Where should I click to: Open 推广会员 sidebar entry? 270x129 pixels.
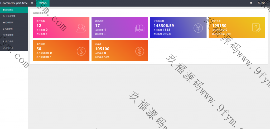tap(9, 41)
